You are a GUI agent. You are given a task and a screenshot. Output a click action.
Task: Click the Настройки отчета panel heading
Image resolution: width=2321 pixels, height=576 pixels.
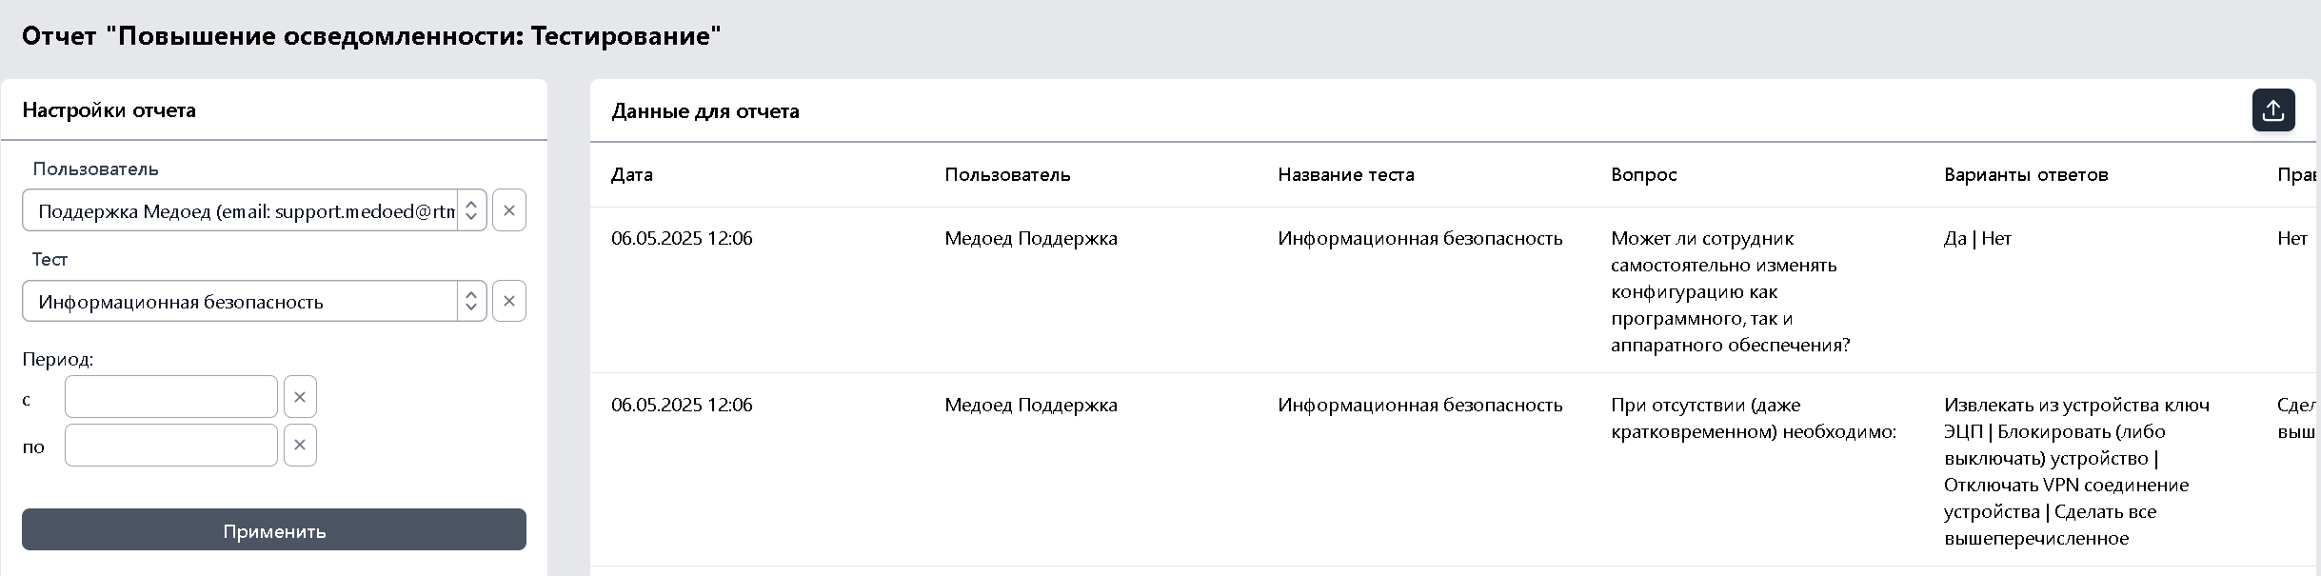(x=109, y=110)
